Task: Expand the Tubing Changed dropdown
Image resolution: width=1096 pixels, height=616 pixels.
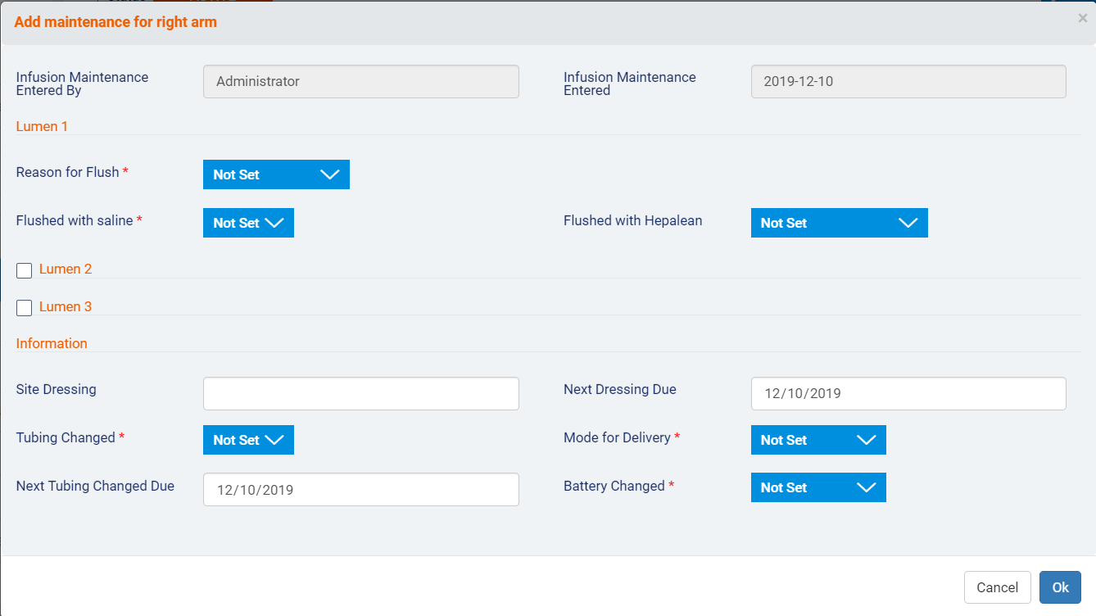Action: click(248, 440)
